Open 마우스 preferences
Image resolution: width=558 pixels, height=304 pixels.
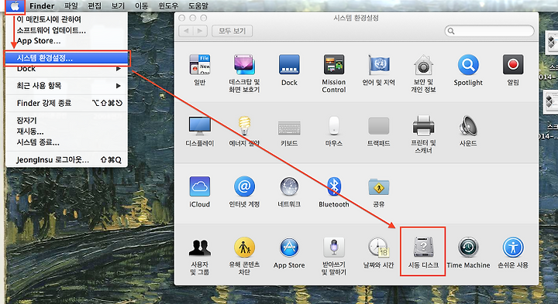[334, 131]
